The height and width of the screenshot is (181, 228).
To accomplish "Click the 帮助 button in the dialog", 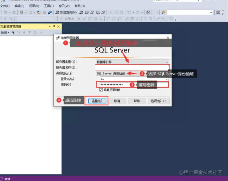I will pos(137,101).
